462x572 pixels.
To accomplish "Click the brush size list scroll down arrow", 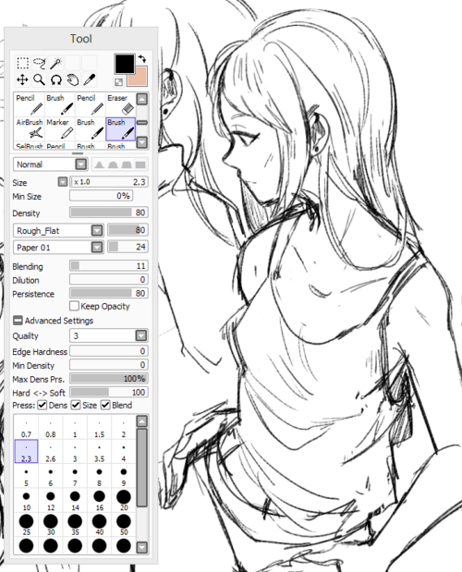I will click(x=142, y=547).
